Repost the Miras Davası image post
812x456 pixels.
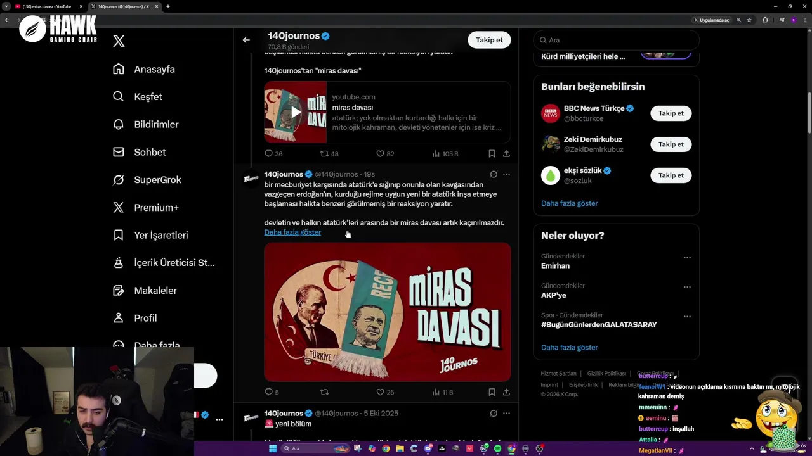point(325,393)
